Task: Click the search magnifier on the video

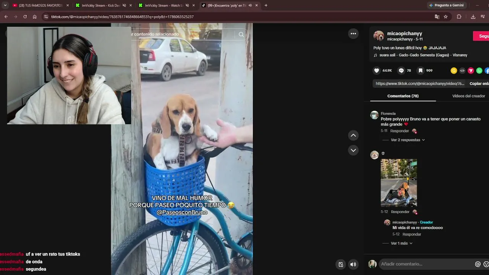Action: coord(241,34)
